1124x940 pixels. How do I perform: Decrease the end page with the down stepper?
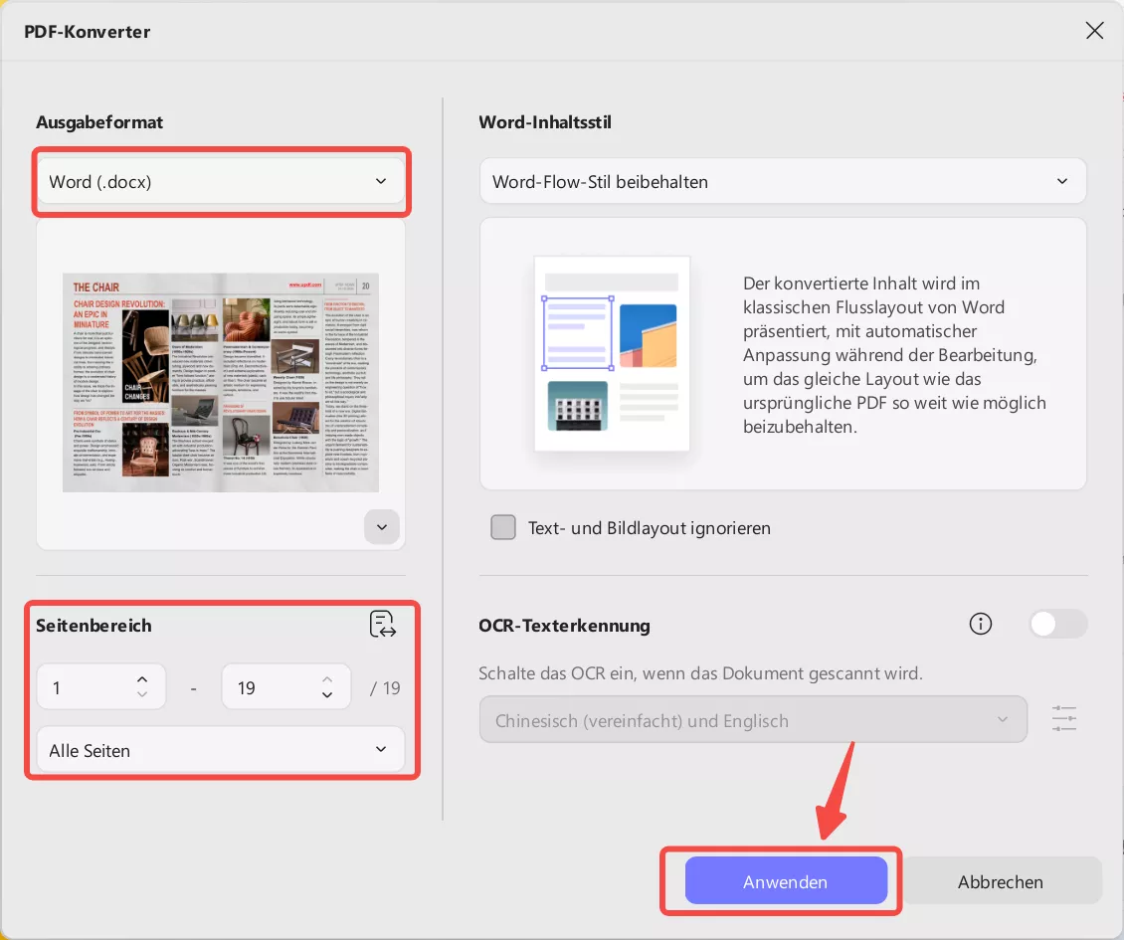326,693
